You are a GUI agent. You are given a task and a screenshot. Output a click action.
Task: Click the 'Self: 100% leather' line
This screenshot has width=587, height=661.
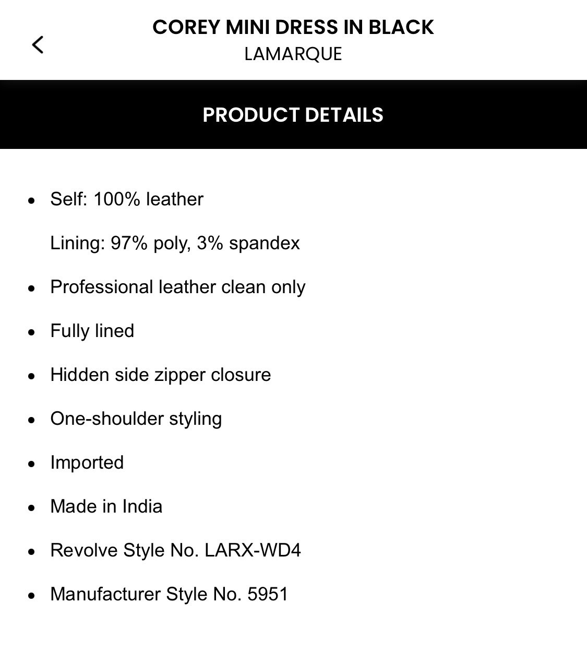126,199
